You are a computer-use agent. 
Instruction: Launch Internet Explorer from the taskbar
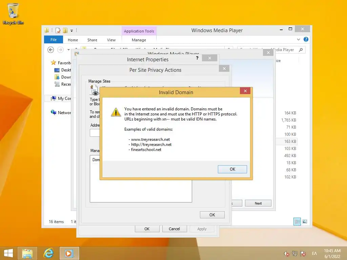(x=48, y=253)
